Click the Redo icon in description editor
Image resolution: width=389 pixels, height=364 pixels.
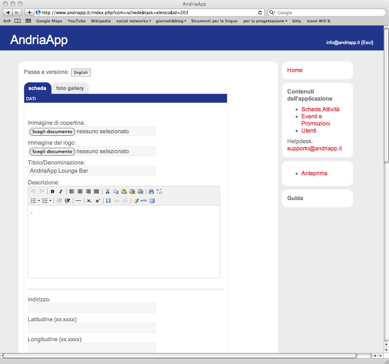coord(42,191)
